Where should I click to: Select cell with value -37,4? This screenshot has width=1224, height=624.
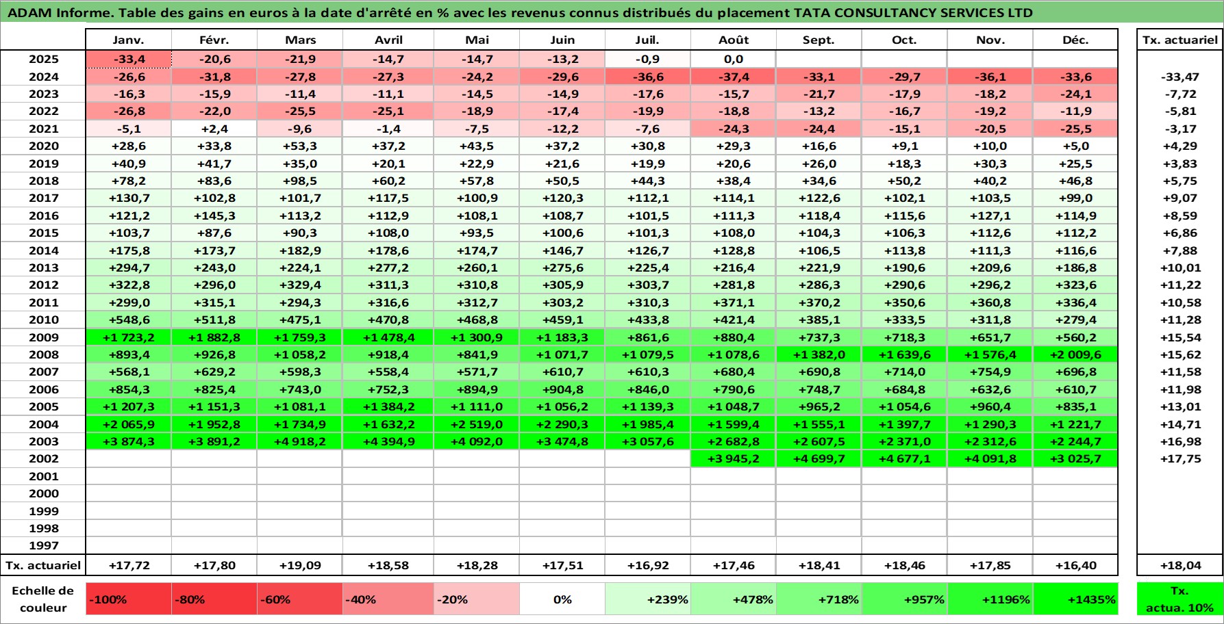tap(734, 77)
